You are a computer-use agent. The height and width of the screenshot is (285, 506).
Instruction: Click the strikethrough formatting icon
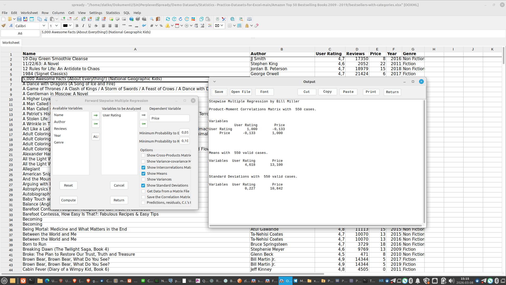point(96,26)
